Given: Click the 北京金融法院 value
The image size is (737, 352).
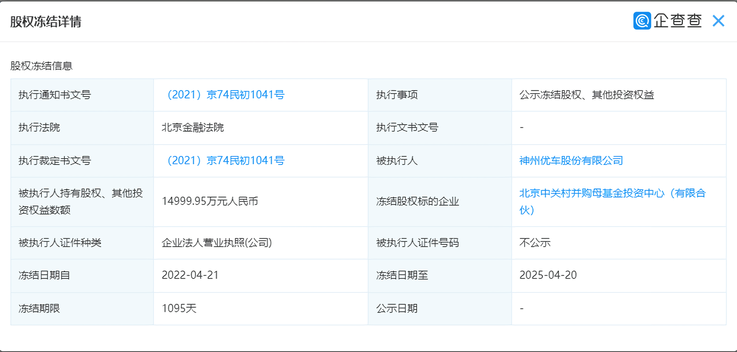Looking at the screenshot, I should (x=193, y=127).
